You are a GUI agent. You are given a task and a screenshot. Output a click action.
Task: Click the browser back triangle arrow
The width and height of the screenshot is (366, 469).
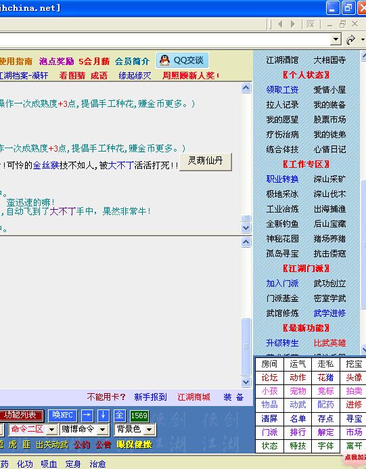pos(280,24)
